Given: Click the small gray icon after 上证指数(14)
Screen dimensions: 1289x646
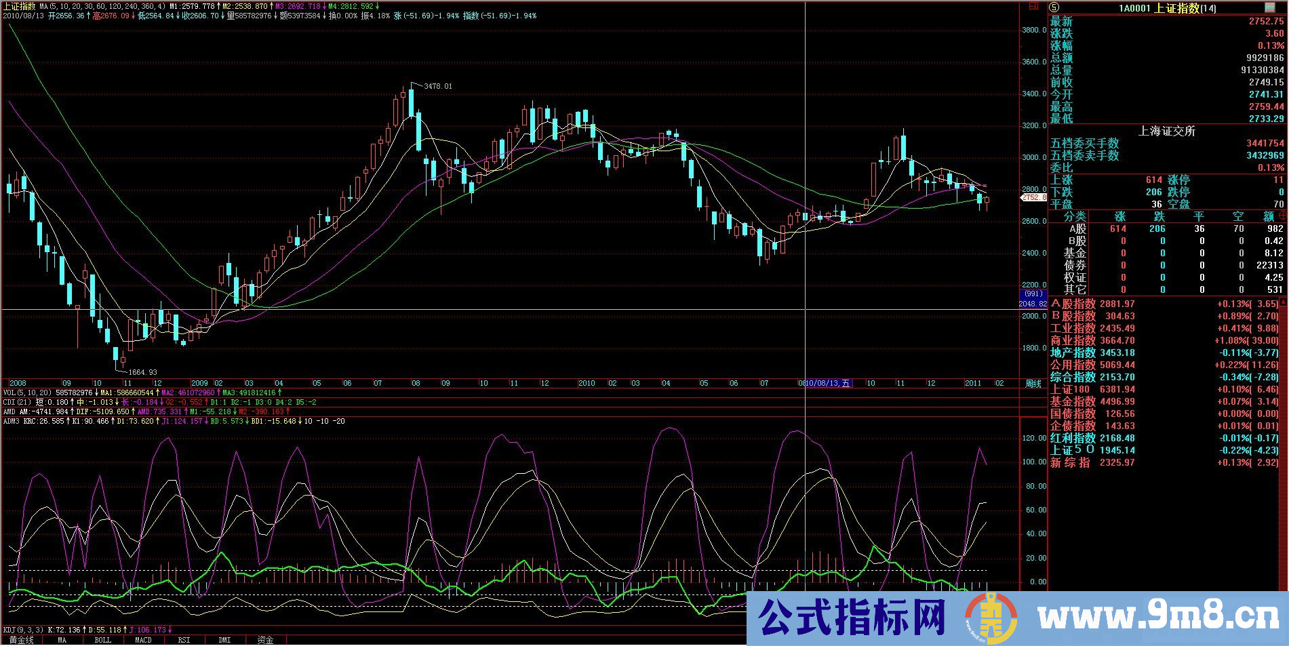Looking at the screenshot, I should tap(1270, 7).
